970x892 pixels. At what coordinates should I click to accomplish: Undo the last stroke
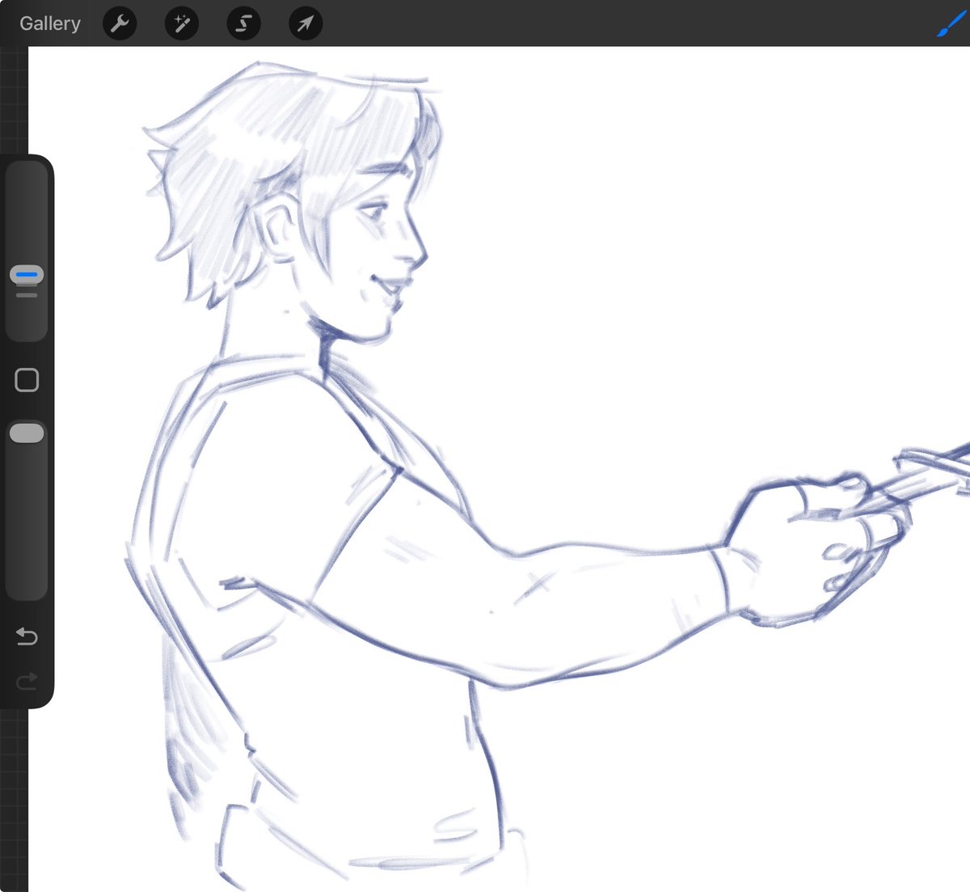27,636
